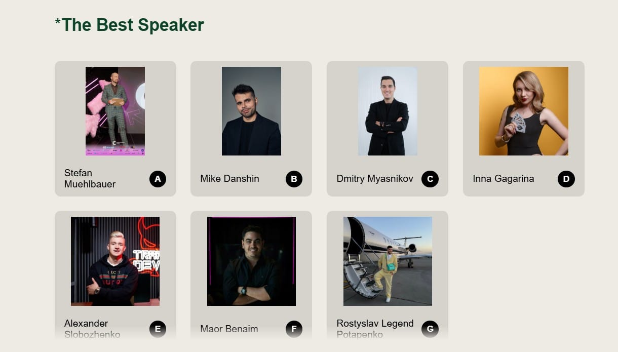The width and height of the screenshot is (618, 352).
Task: Pick option D for Inna Gagarina
Action: coord(566,179)
